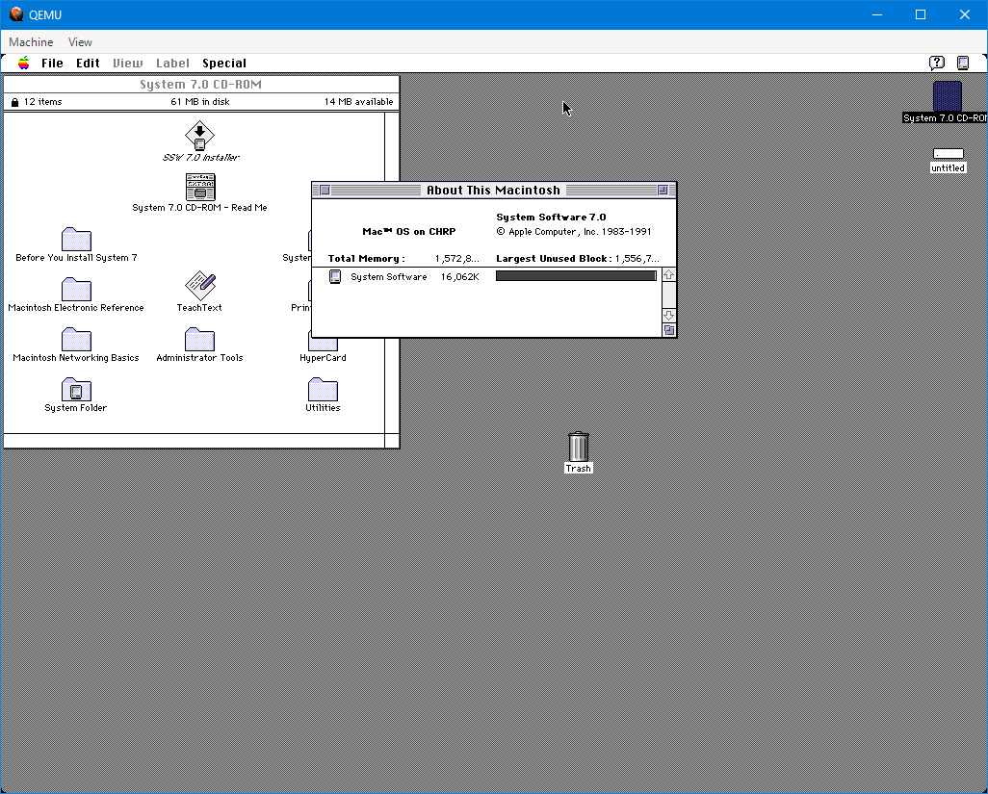Screen dimensions: 988x794
Task: Select the untitled disk icon
Action: pyautogui.click(x=948, y=154)
